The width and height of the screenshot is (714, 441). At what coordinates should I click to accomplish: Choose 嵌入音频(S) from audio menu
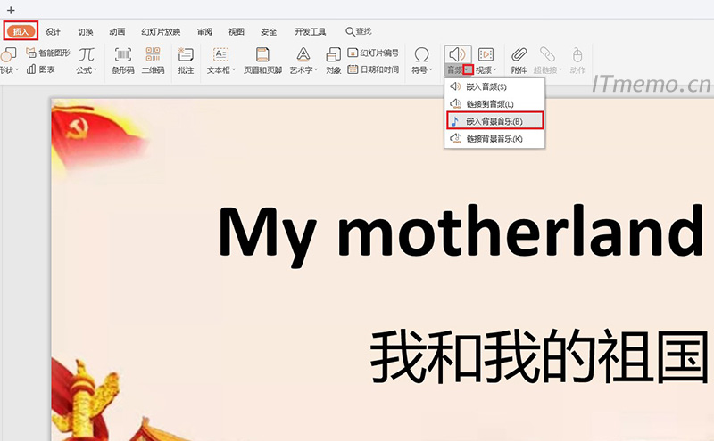494,86
